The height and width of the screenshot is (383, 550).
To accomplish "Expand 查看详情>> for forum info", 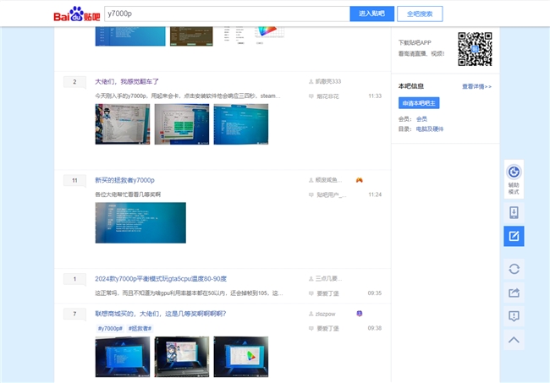I will pos(476,86).
